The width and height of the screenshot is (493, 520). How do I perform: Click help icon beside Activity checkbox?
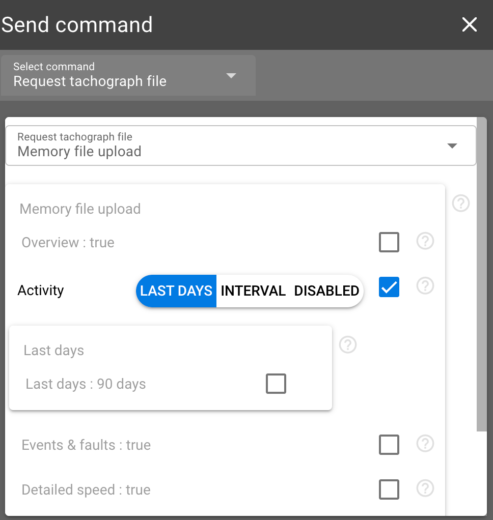click(x=425, y=286)
